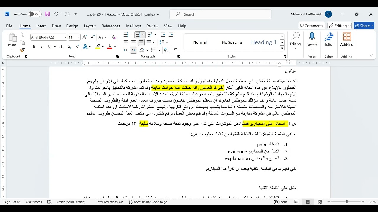Toggle right-to-left text direction
The image size is (378, 212).
coord(134,50)
